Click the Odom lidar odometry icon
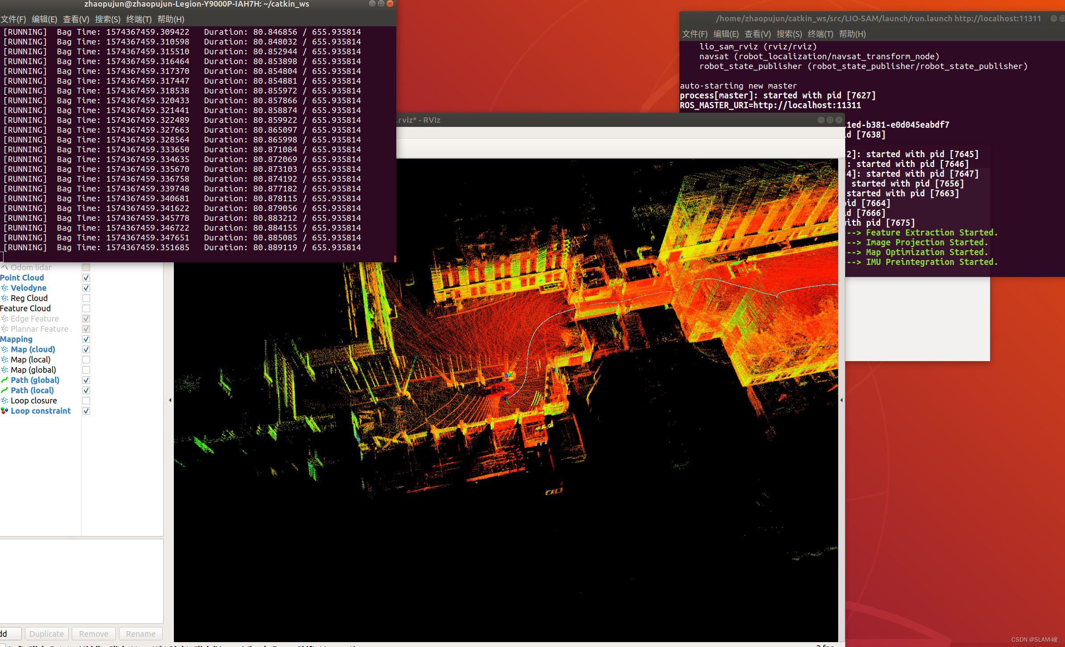Screen dimensions: 1065x647 pos(4,267)
